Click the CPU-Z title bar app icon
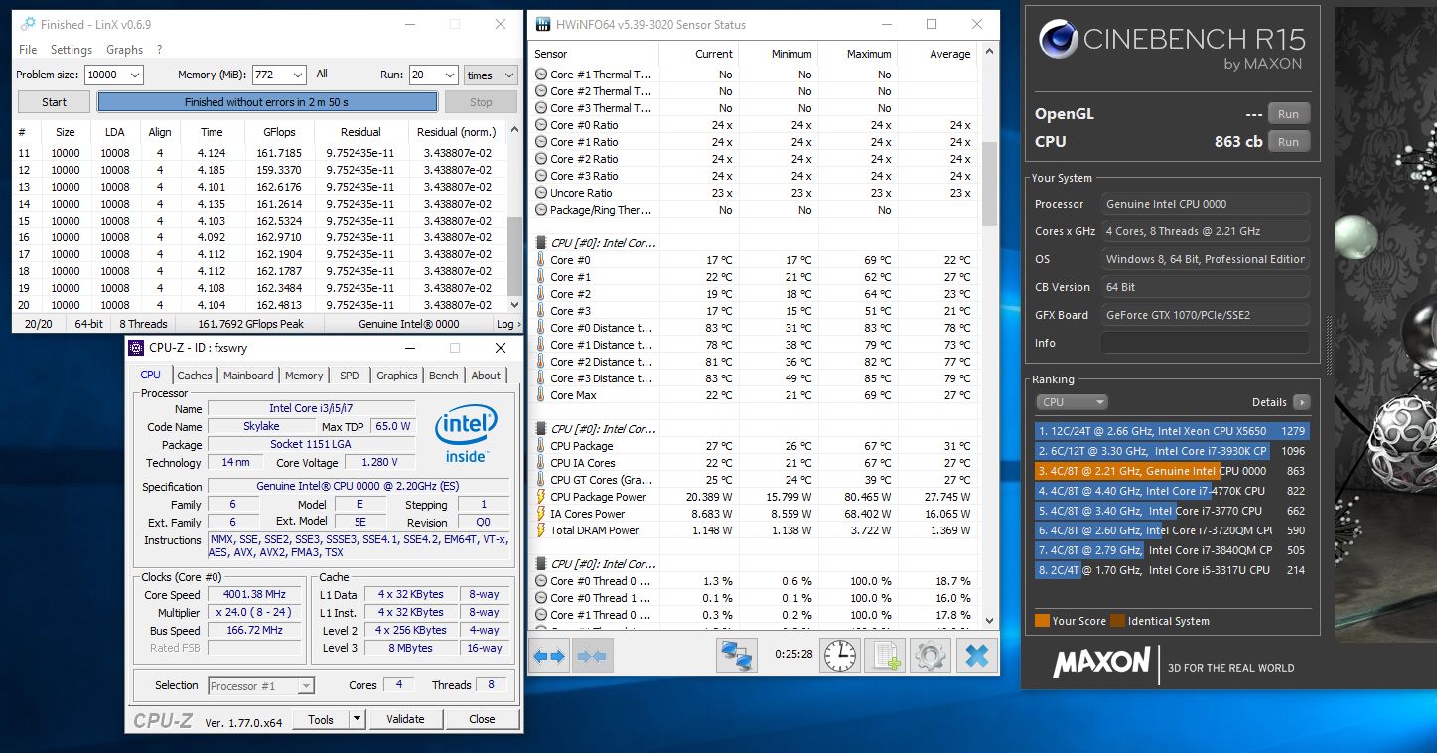Image resolution: width=1437 pixels, height=753 pixels. [137, 348]
